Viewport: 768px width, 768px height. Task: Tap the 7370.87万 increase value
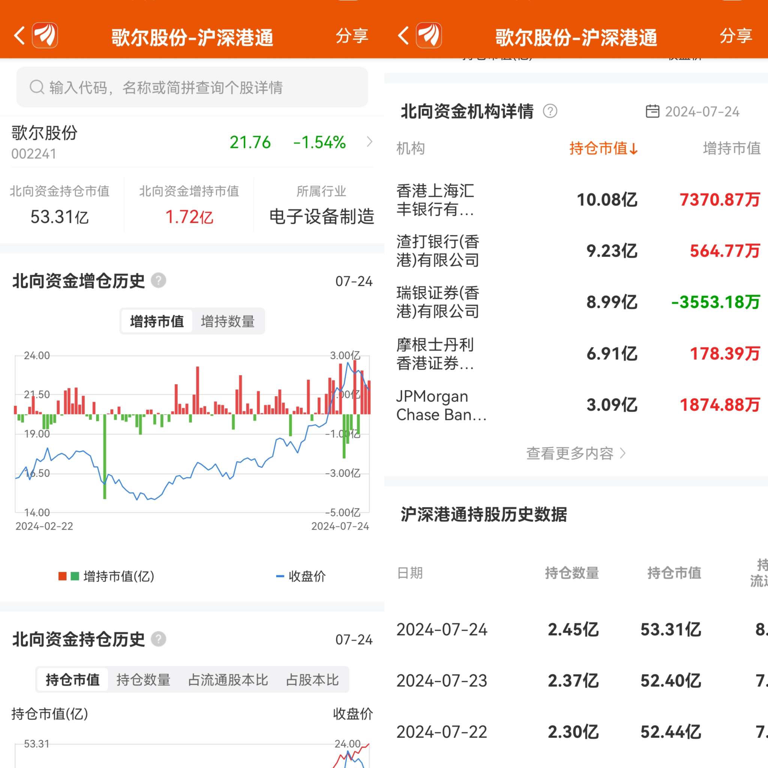click(720, 199)
